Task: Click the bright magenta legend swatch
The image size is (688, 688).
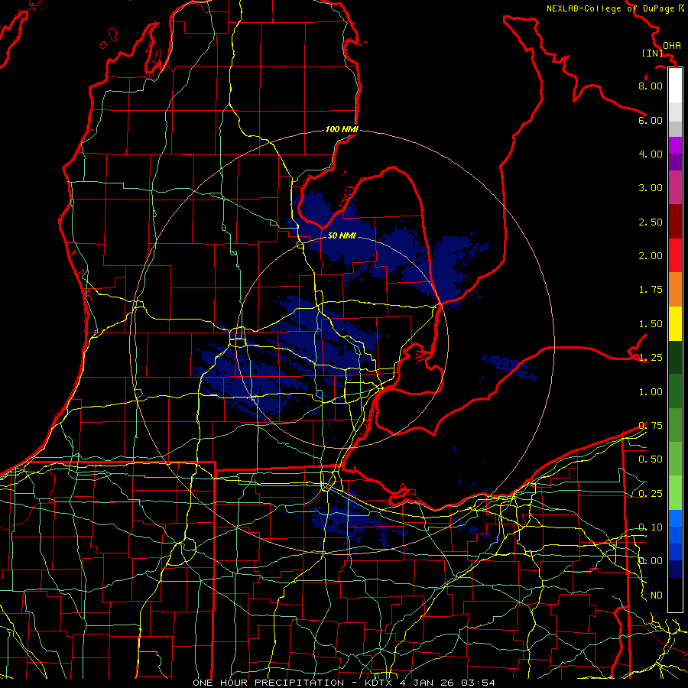Action: point(675,145)
